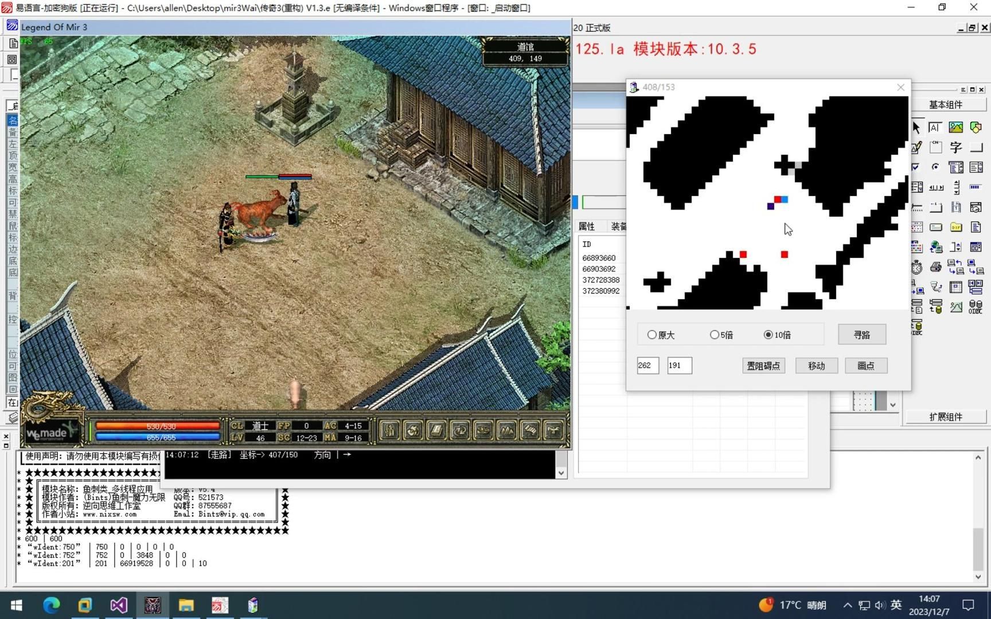The image size is (991, 619).
Task: Open the scroll icon in the game bar
Action: click(530, 430)
